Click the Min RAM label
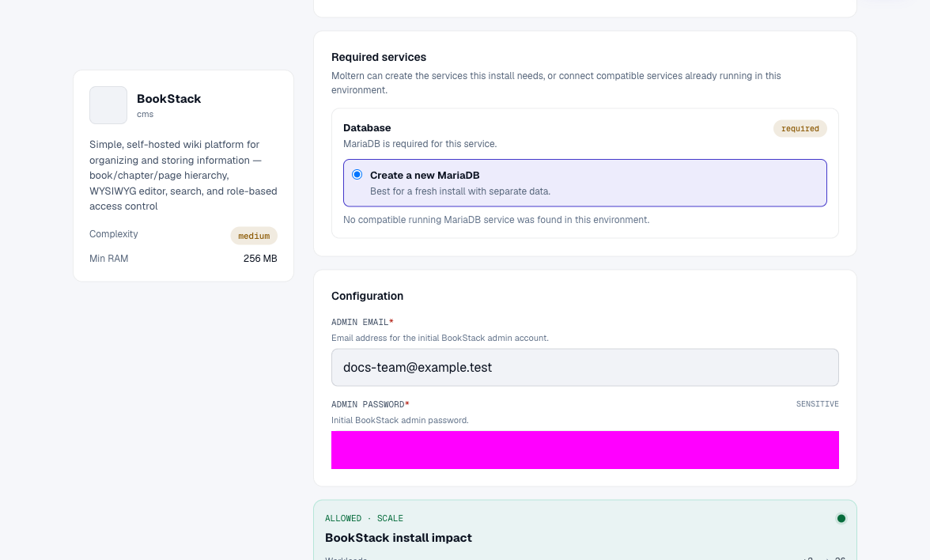 pyautogui.click(x=108, y=259)
